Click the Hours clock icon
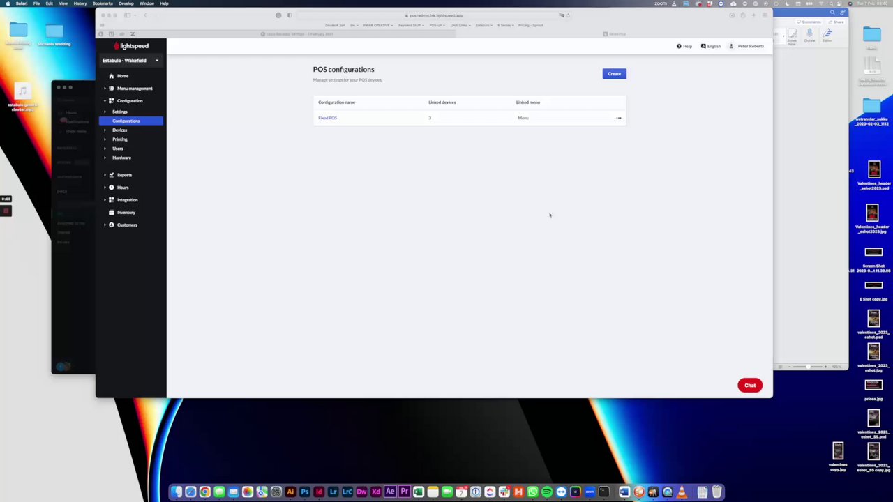The width and height of the screenshot is (893, 502). 111,188
